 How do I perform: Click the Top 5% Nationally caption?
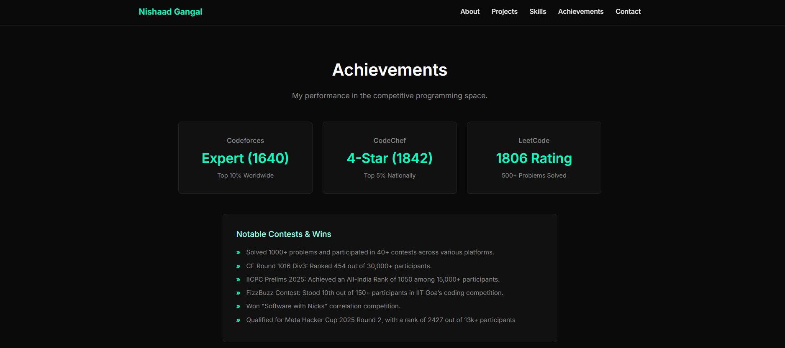click(390, 175)
